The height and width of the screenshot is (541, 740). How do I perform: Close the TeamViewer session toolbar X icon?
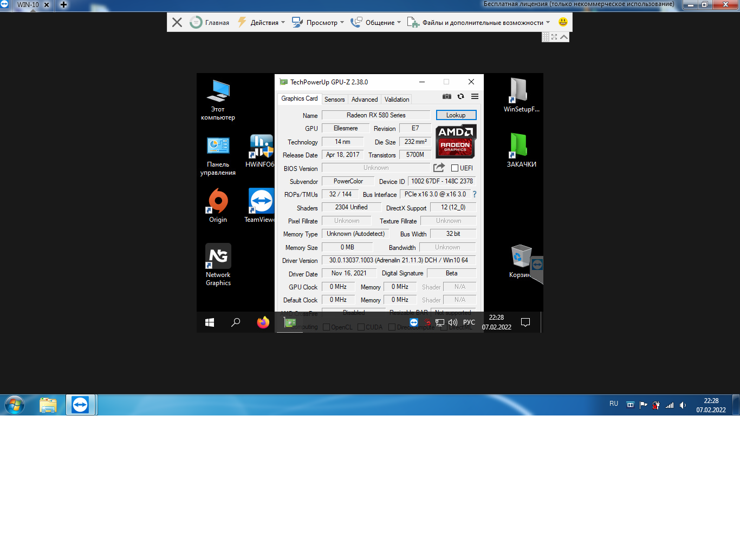pyautogui.click(x=177, y=22)
